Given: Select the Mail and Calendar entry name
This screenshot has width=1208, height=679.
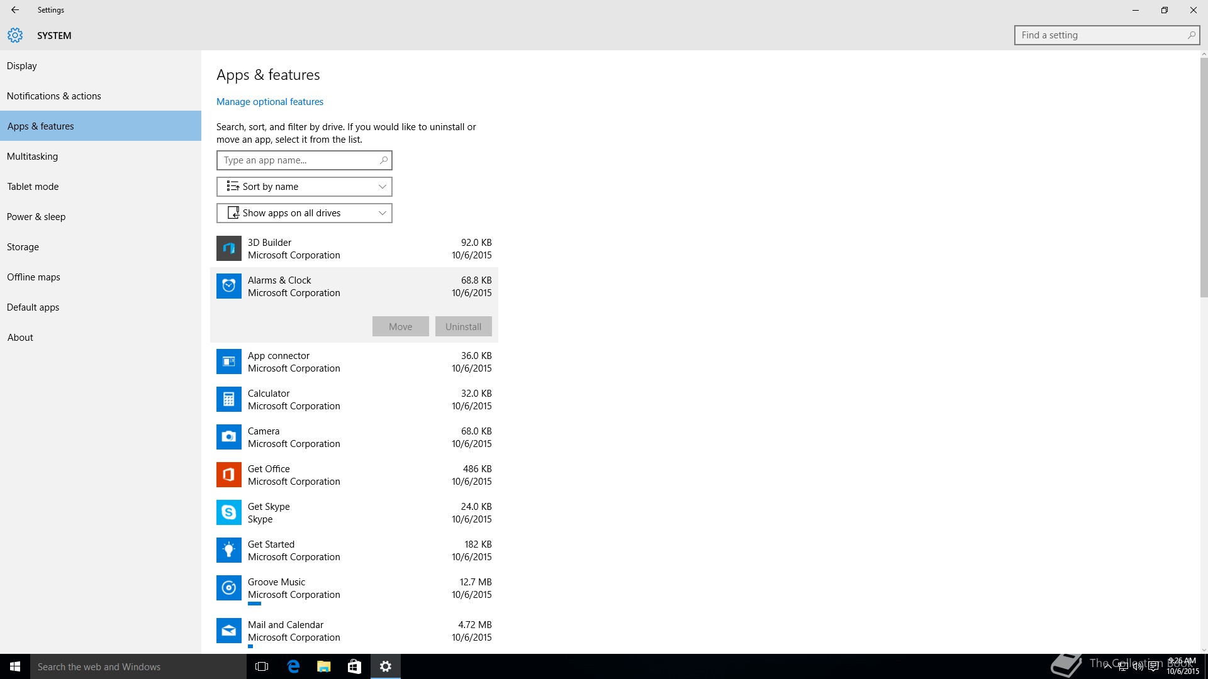Looking at the screenshot, I should [x=286, y=625].
